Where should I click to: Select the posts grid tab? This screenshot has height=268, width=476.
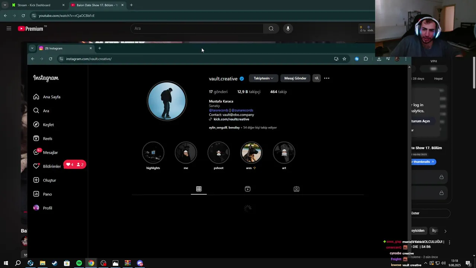199,189
